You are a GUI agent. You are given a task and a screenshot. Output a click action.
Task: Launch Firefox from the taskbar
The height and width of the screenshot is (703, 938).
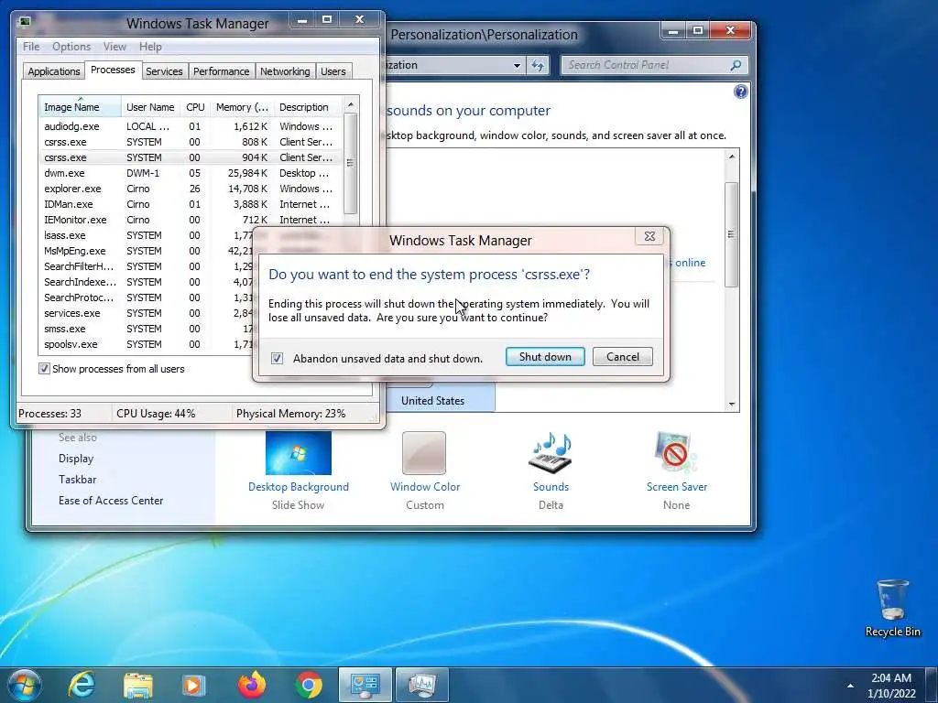(x=252, y=685)
